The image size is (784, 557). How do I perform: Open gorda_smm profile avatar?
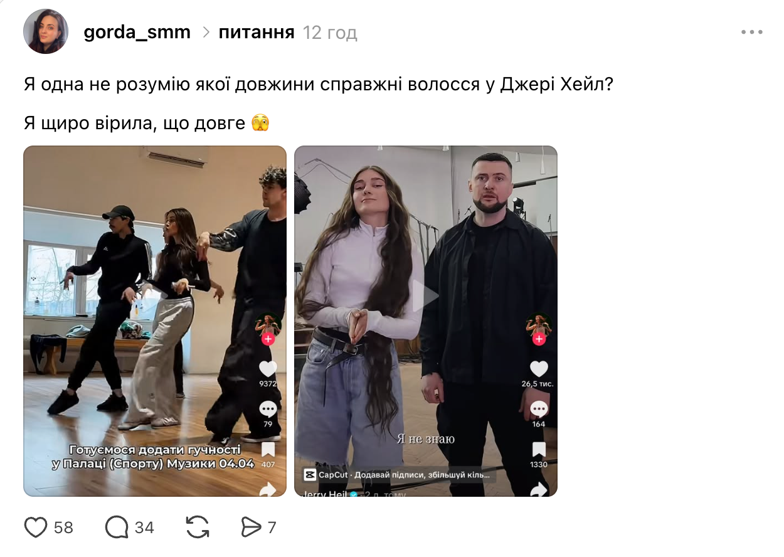46,31
